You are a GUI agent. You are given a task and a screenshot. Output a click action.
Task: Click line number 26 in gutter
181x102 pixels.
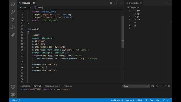point(22,67)
